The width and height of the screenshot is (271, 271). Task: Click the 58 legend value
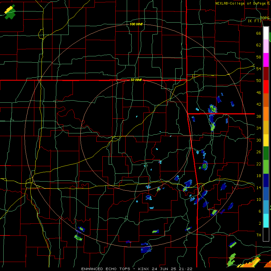coord(259,57)
